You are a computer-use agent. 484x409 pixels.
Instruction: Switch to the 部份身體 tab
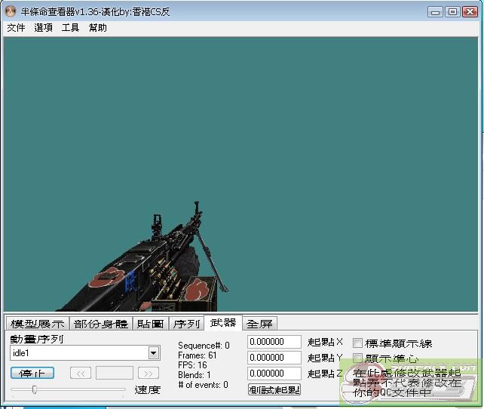point(101,324)
